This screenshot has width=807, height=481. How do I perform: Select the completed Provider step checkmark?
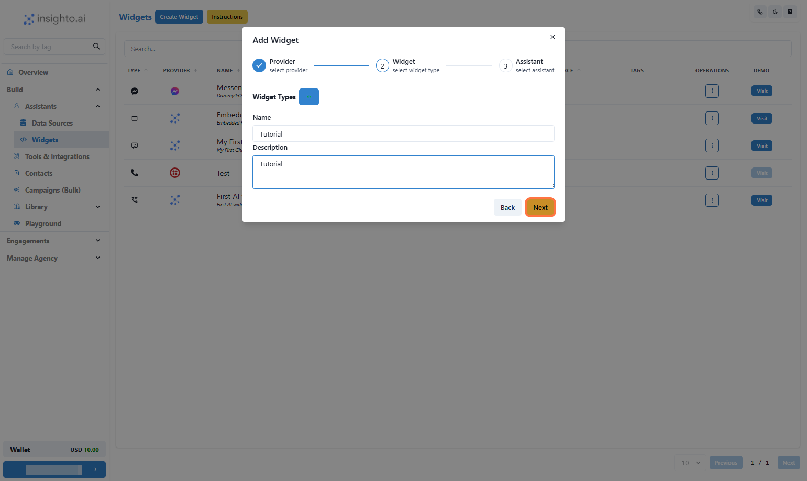point(259,65)
